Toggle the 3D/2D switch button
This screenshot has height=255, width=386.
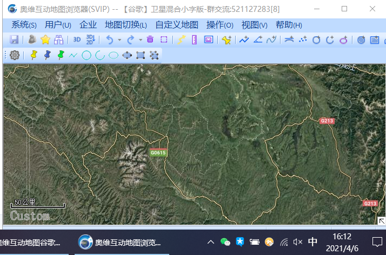click(90, 40)
